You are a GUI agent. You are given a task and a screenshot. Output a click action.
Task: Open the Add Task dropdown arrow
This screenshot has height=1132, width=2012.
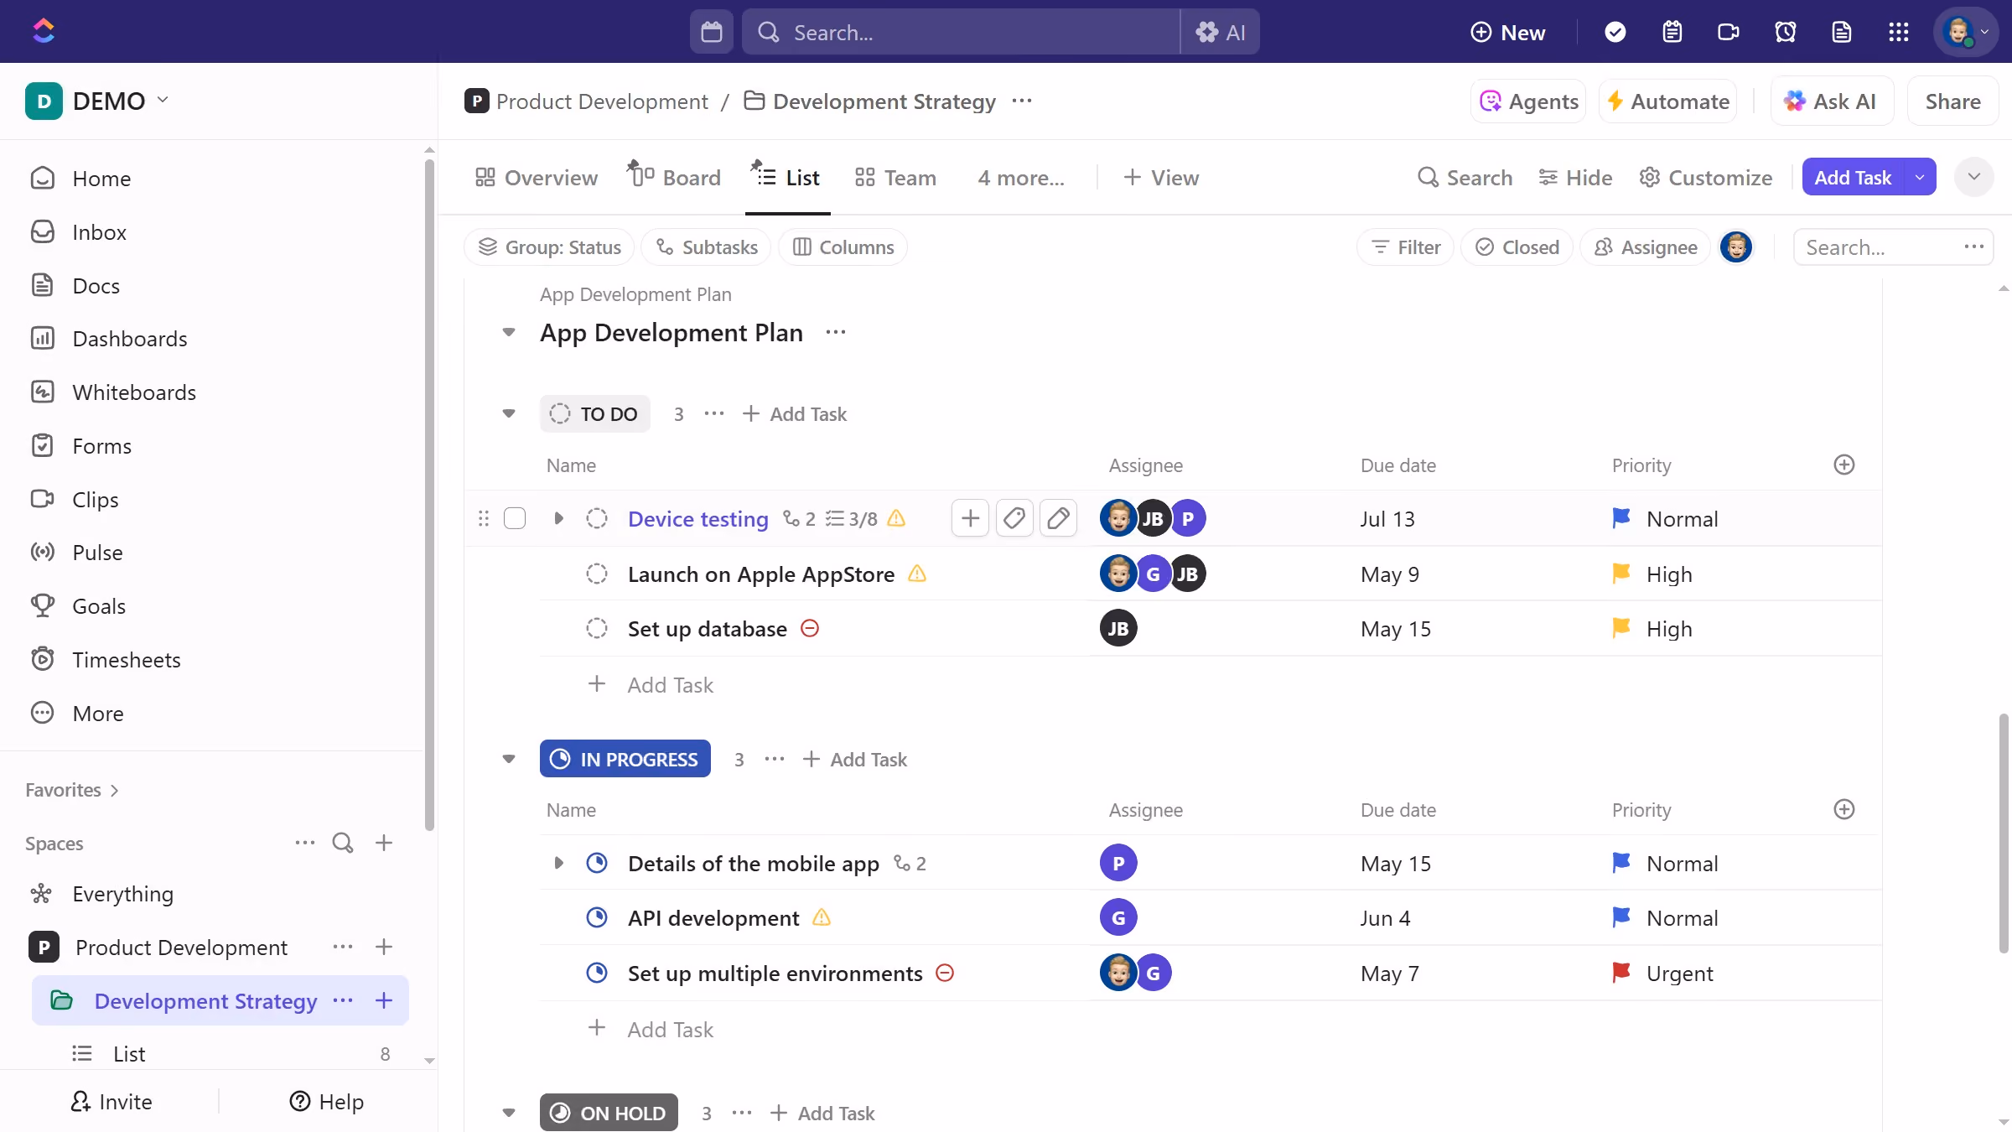click(x=1920, y=177)
